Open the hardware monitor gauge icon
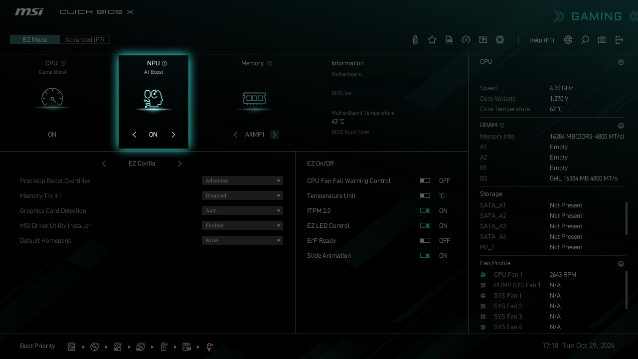 click(466, 40)
